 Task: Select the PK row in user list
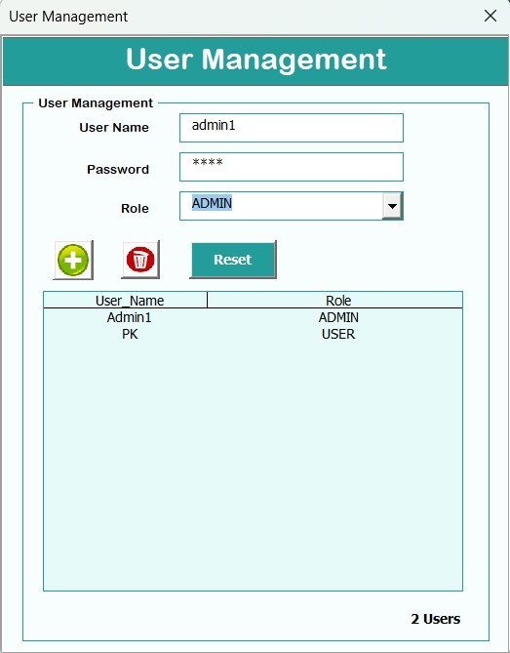tap(253, 334)
